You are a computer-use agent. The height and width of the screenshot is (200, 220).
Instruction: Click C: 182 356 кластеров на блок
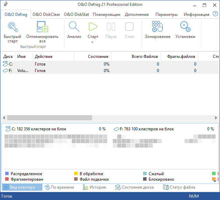tap(39, 129)
